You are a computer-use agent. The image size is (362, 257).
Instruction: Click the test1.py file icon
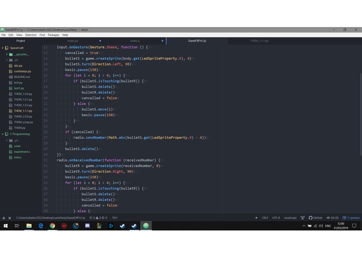[x=10, y=88]
